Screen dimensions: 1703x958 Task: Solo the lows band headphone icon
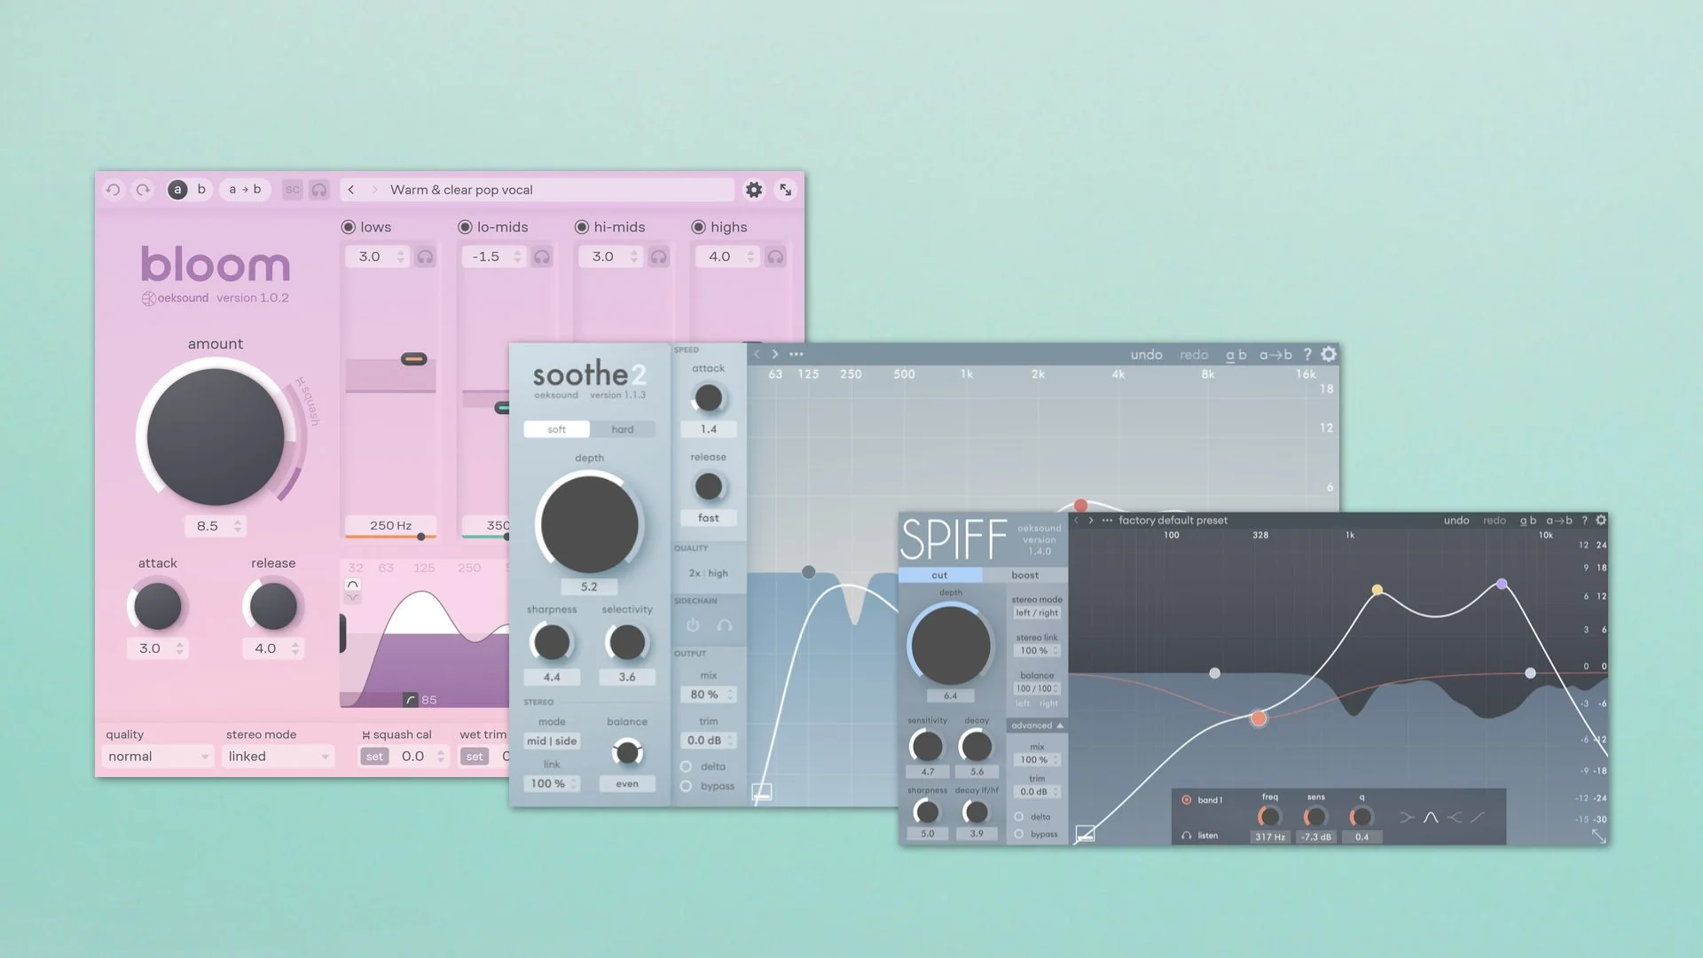coord(426,257)
